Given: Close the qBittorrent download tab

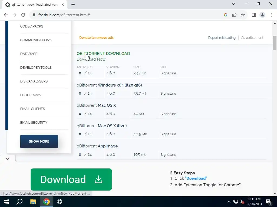Looking at the screenshot, I should click(63, 5).
